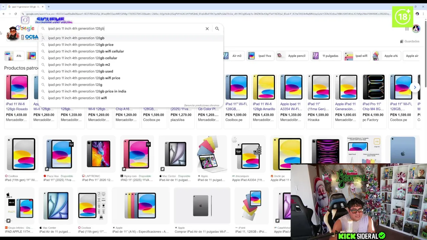Open the tab search dropdown arrow

click(3, 7)
